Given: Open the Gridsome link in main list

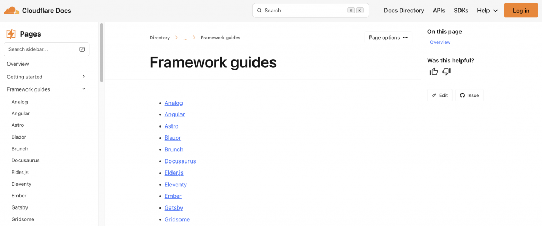Looking at the screenshot, I should tap(177, 220).
